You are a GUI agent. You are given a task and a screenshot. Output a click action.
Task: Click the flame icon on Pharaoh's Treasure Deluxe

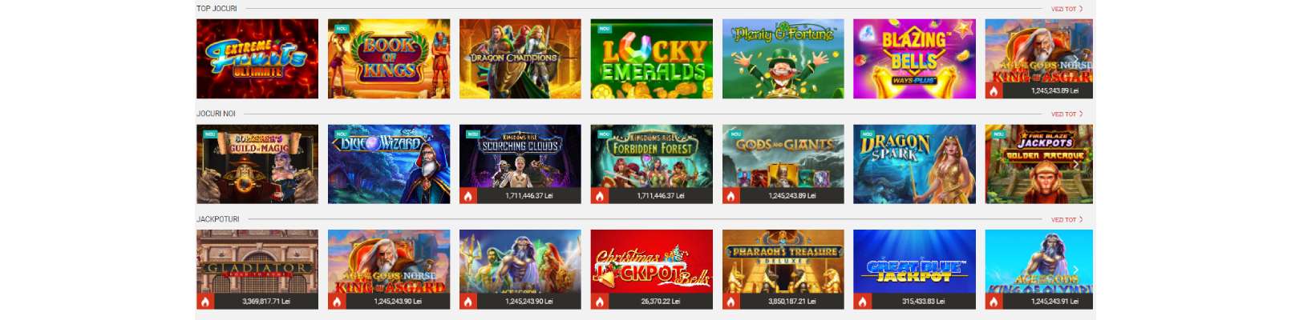(x=731, y=302)
